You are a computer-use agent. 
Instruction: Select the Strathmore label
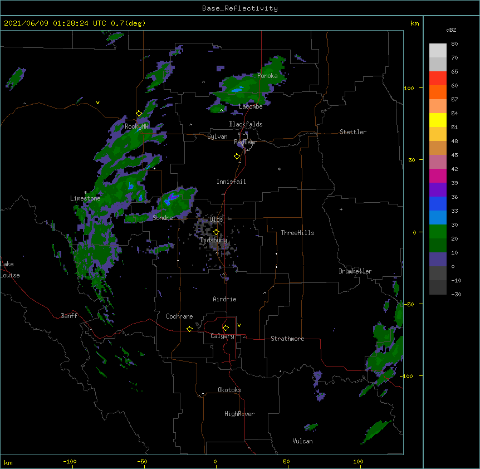(x=287, y=339)
